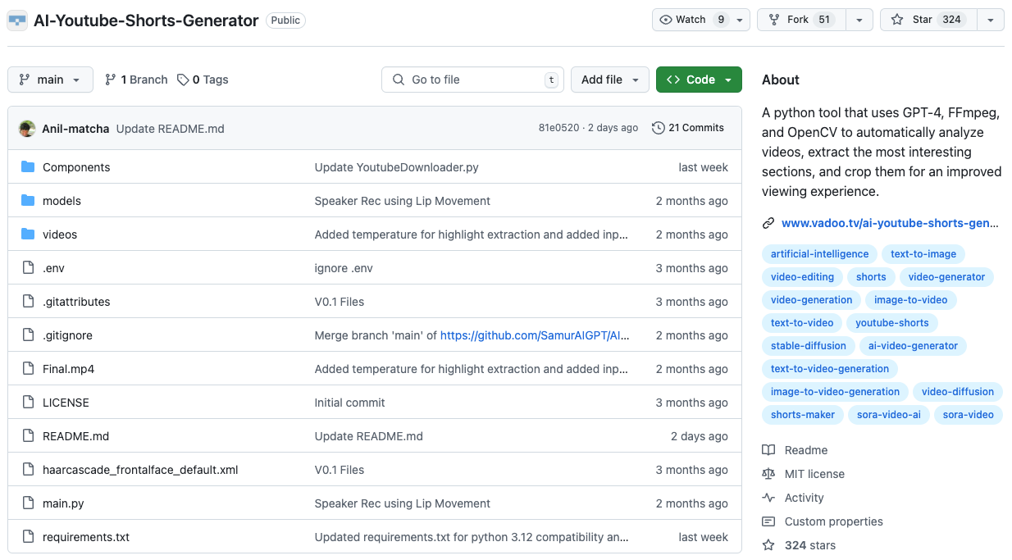
Task: Open the Add file dropdown
Action: pos(610,80)
